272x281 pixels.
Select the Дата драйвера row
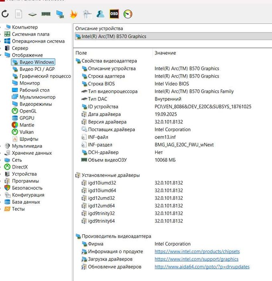(x=129, y=114)
